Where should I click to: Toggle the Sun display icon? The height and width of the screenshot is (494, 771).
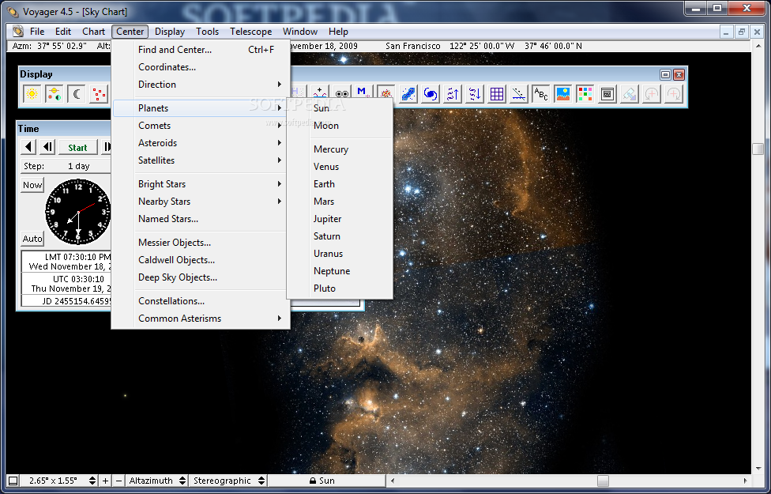click(32, 93)
